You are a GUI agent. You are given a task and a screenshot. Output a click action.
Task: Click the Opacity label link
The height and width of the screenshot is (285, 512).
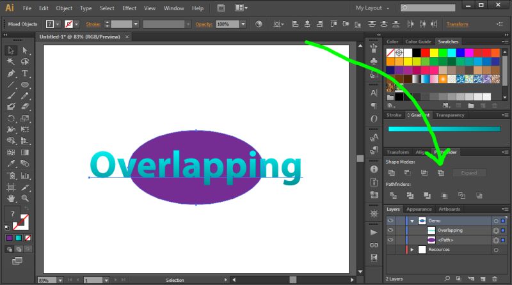204,24
